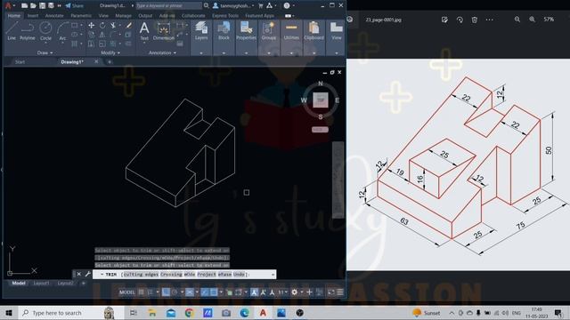Open the Clipboard panel button
570x320 pixels.
[313, 30]
